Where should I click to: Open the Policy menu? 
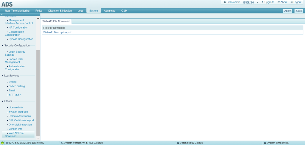tap(39, 11)
